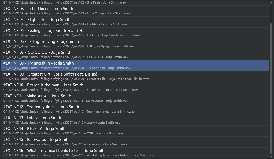Select track 06 Falling or flying
274x159 pixels.
coord(41,41)
